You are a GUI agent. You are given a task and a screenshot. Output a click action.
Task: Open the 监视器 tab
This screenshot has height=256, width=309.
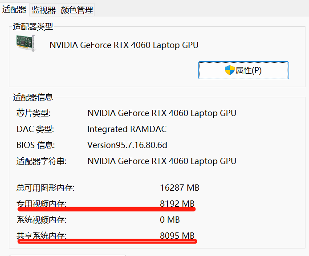pos(44,10)
